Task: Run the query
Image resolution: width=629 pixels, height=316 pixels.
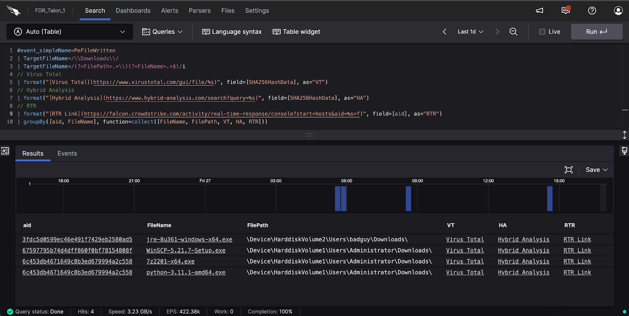Action: pyautogui.click(x=596, y=31)
